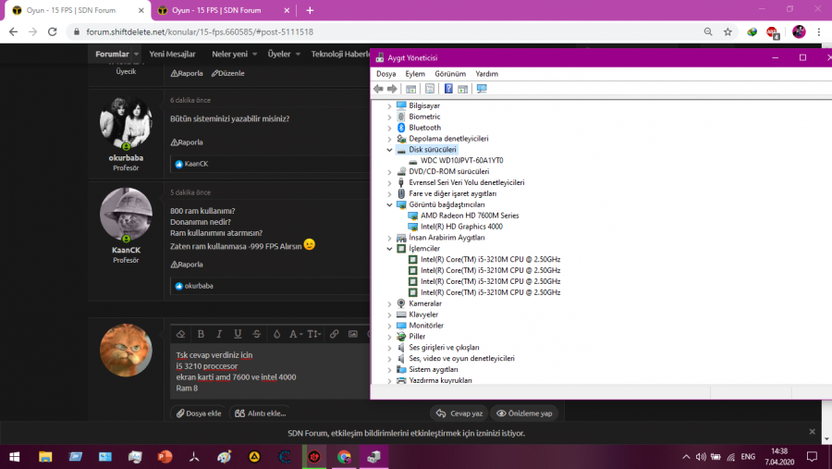Screen dimensions: 832x469
Task: Open the Eylem menu in Device Manager
Action: pyautogui.click(x=415, y=74)
